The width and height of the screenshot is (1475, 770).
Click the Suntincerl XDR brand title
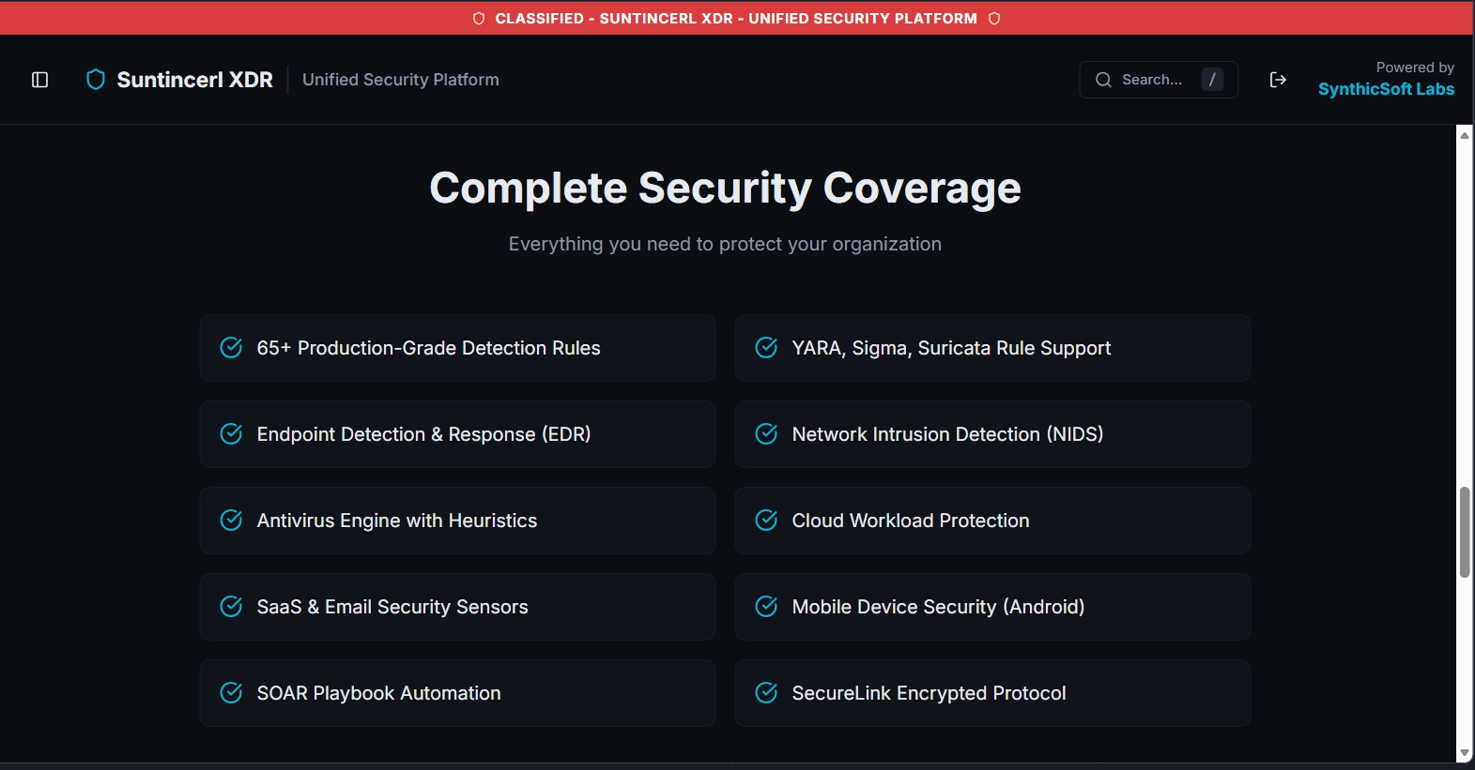(x=194, y=80)
